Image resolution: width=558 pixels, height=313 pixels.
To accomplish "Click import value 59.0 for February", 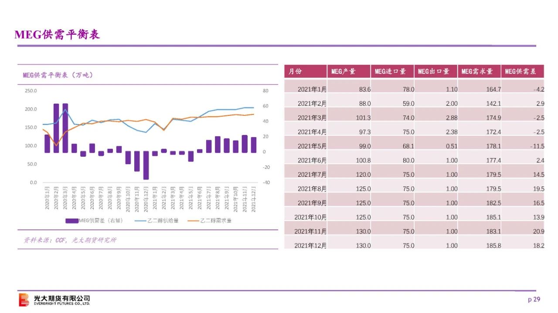I will pos(408,104).
